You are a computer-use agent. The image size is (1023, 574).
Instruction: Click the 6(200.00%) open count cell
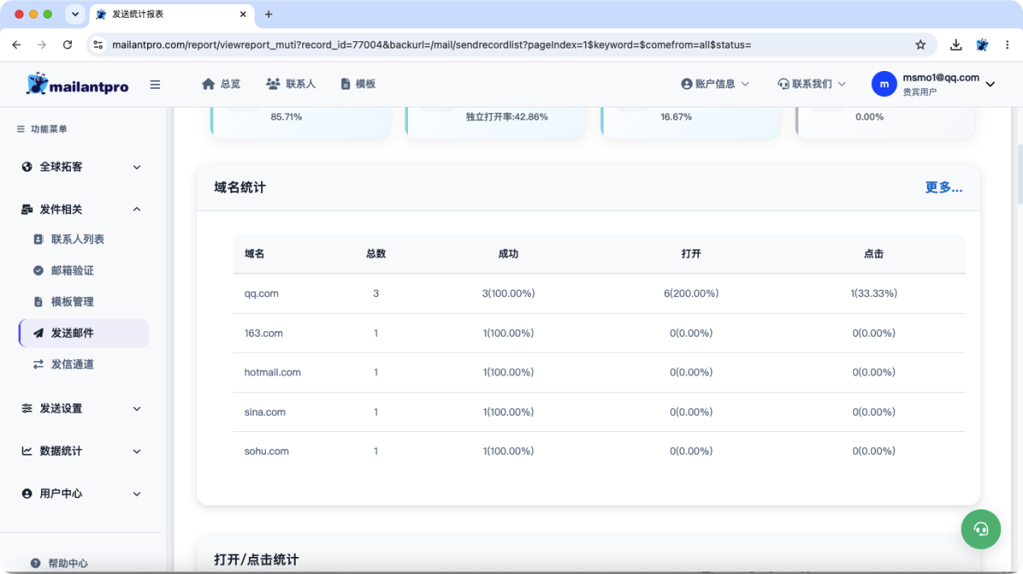(x=691, y=294)
